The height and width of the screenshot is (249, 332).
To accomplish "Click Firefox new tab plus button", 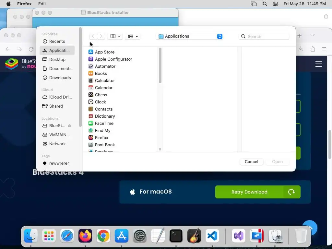I will click(299, 36).
